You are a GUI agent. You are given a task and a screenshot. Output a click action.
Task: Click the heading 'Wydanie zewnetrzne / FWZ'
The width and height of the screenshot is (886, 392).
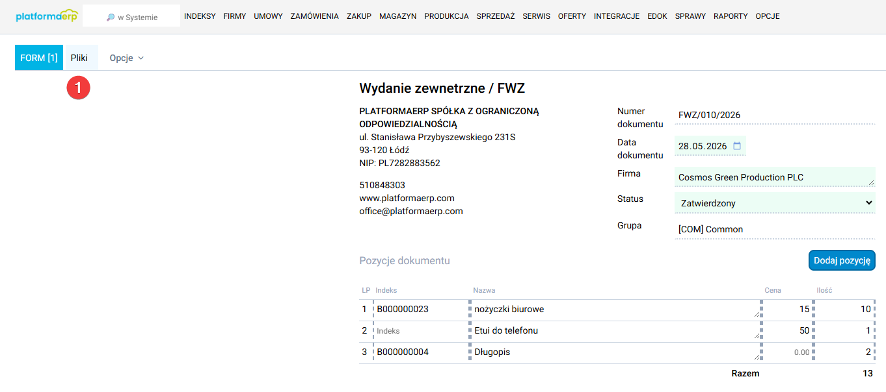pos(442,89)
